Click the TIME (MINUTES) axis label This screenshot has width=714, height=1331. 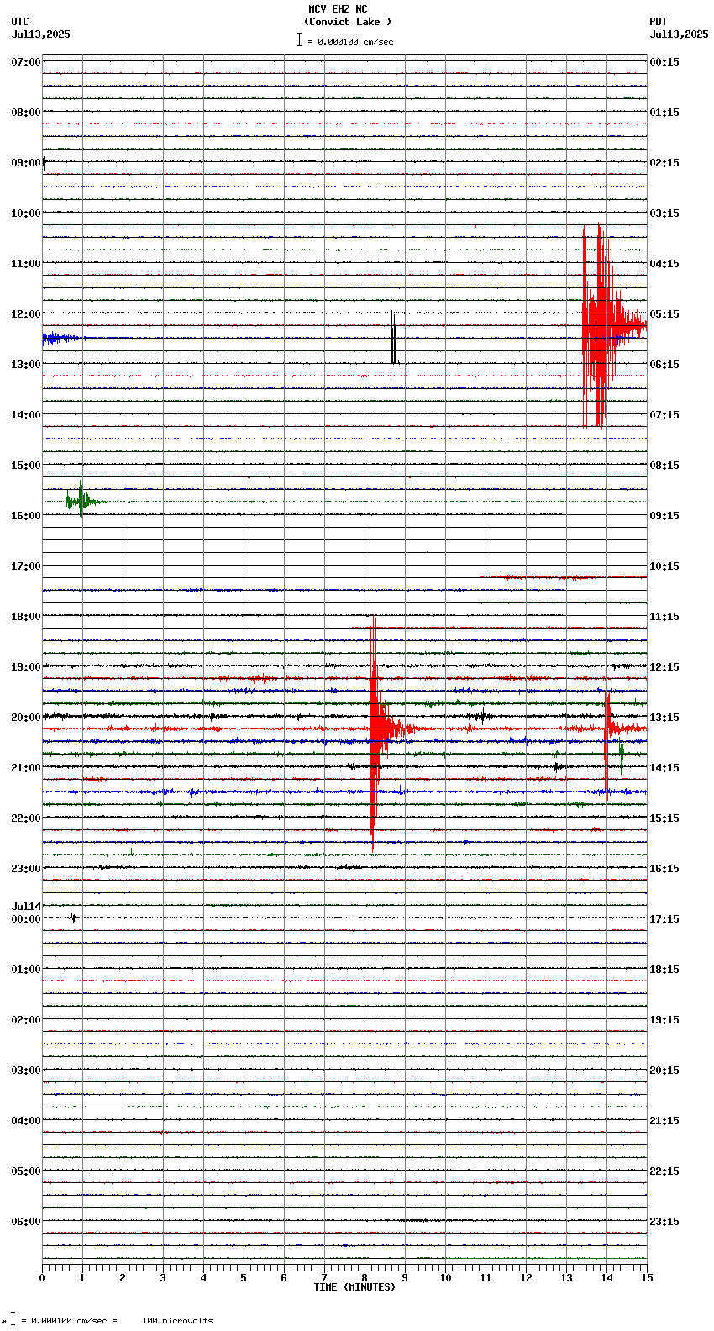(x=354, y=1287)
